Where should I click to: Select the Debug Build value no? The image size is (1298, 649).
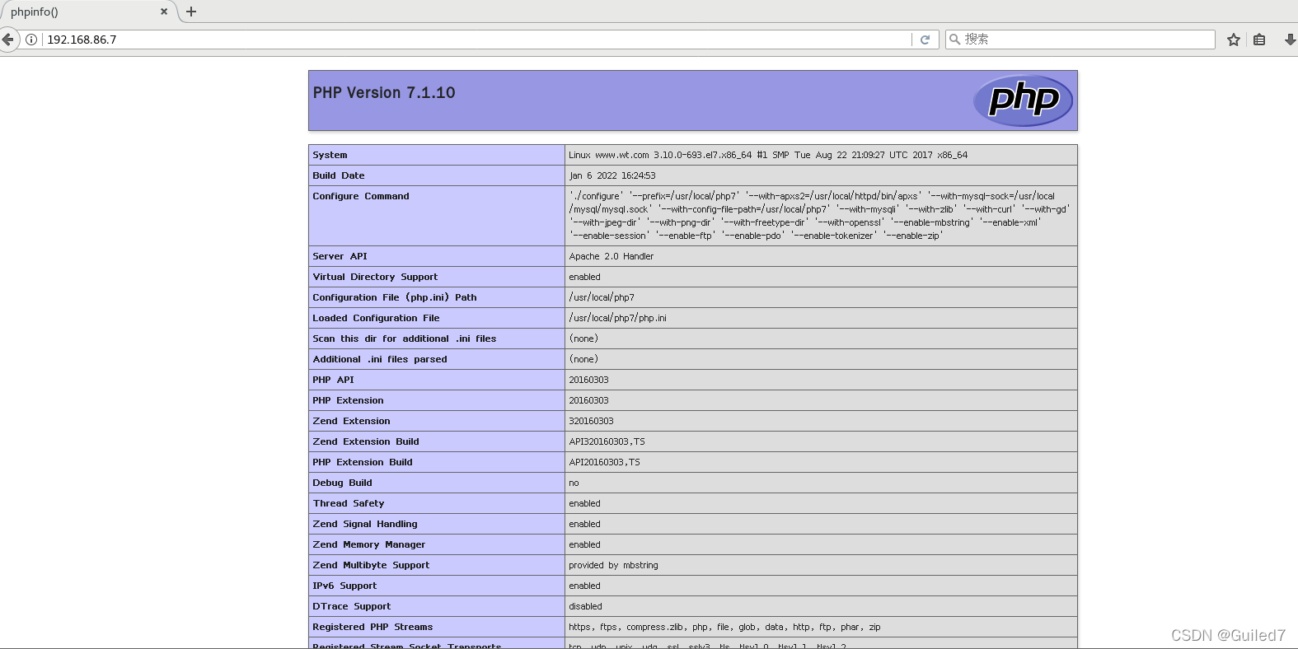(x=574, y=483)
